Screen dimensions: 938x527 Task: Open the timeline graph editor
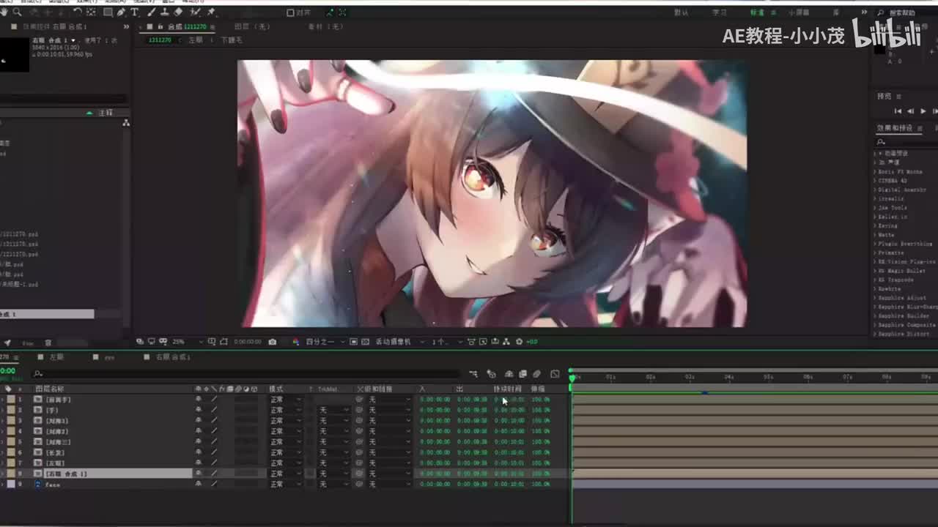coord(555,374)
